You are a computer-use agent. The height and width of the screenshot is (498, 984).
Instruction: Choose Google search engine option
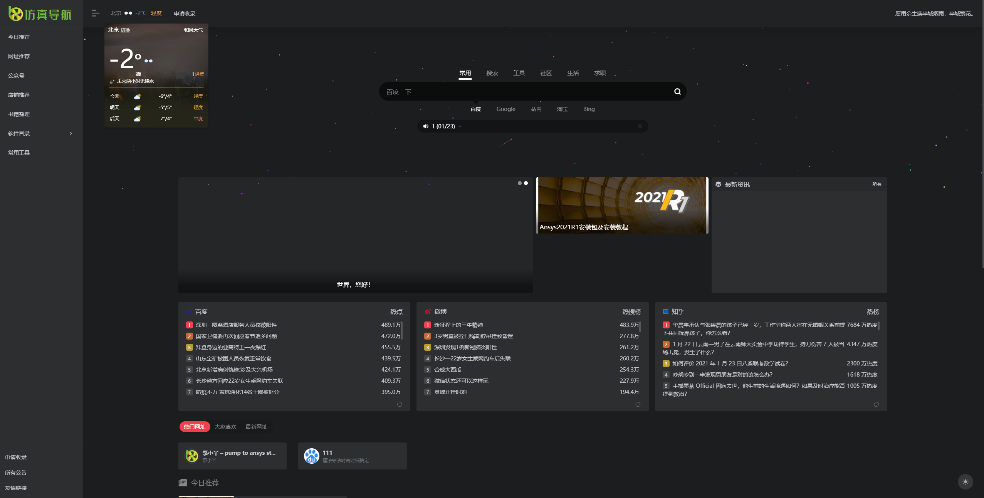coord(506,109)
